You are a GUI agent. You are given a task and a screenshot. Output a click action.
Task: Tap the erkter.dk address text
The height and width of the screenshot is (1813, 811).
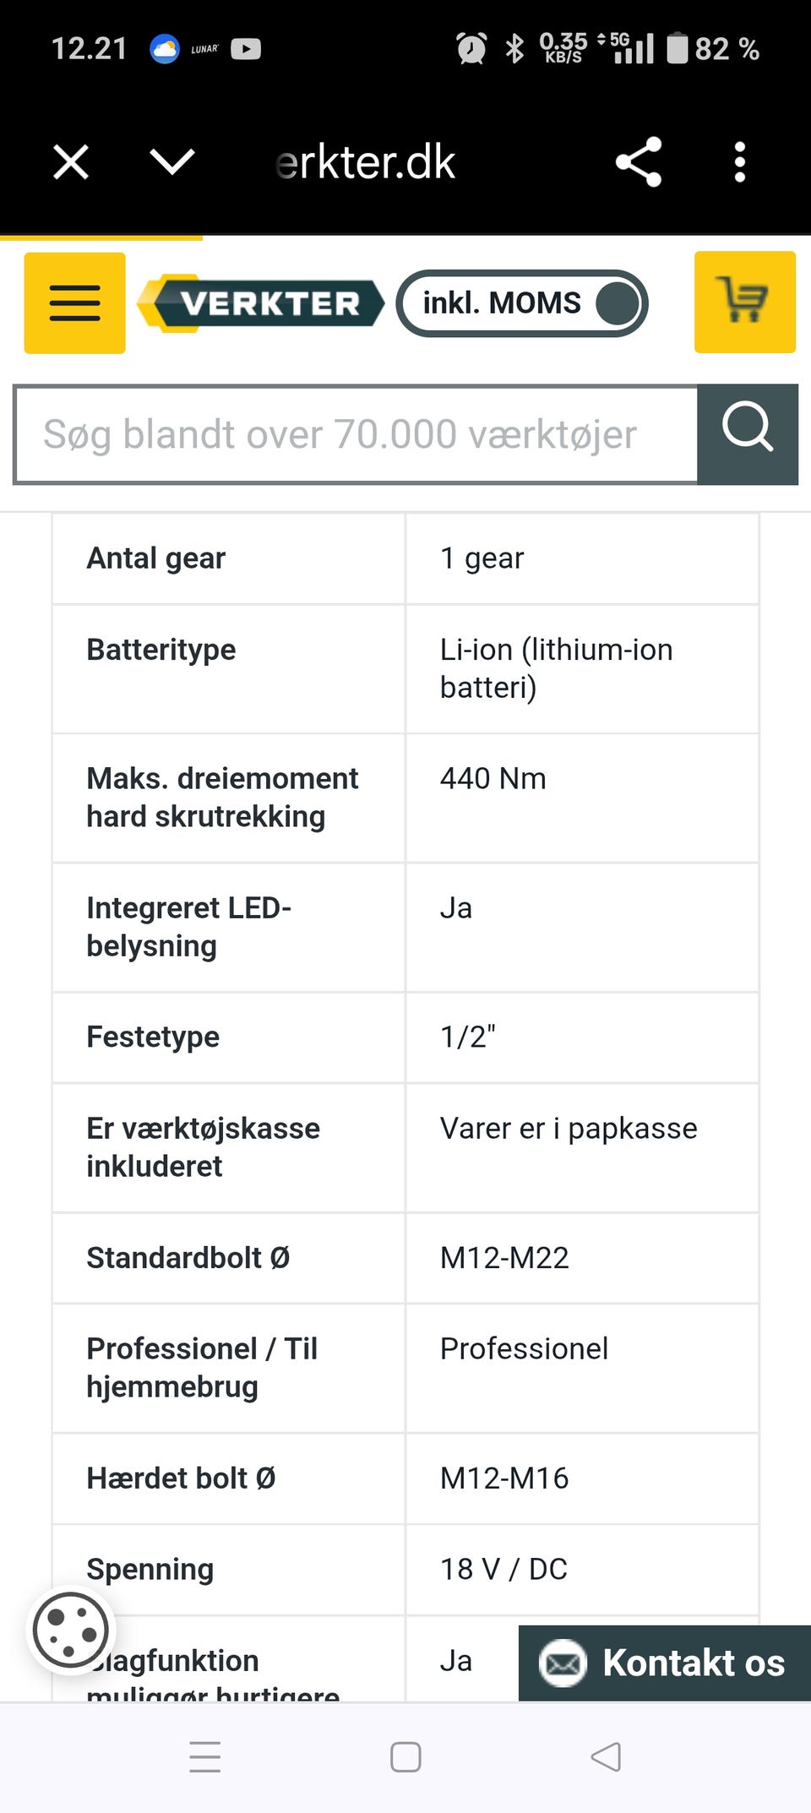coord(366,161)
